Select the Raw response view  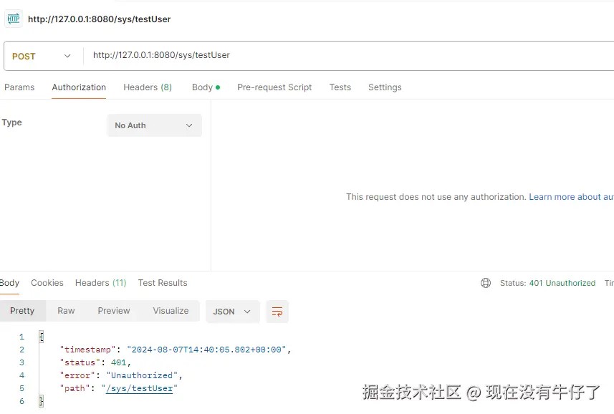tap(66, 311)
